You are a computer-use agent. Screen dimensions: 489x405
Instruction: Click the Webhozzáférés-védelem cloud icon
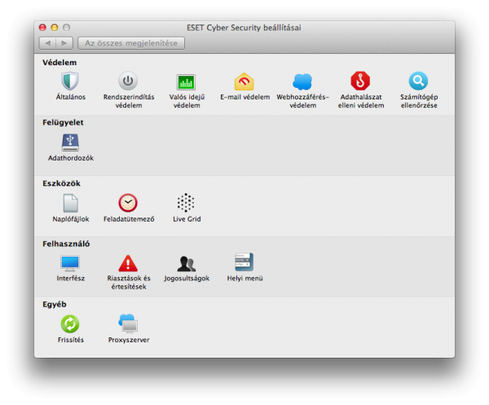[302, 81]
